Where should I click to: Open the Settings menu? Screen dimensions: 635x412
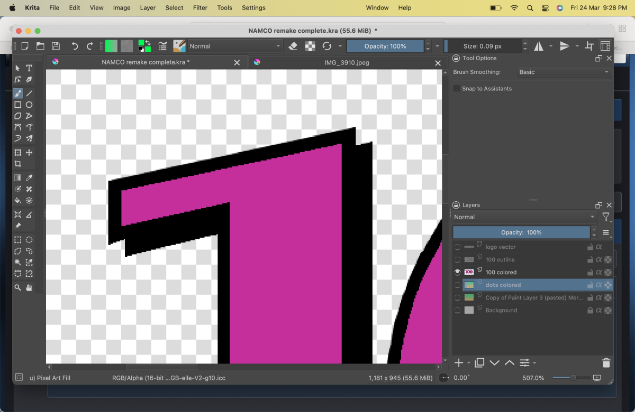pos(253,8)
